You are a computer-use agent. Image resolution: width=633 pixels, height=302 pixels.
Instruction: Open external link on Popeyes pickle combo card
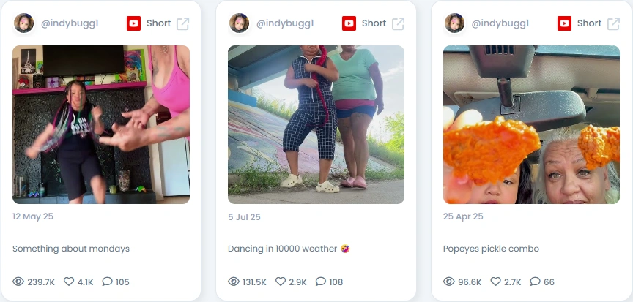click(x=613, y=23)
